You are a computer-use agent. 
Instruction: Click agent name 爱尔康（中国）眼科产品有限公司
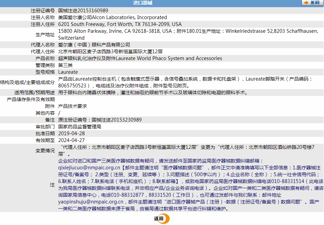[94, 44]
